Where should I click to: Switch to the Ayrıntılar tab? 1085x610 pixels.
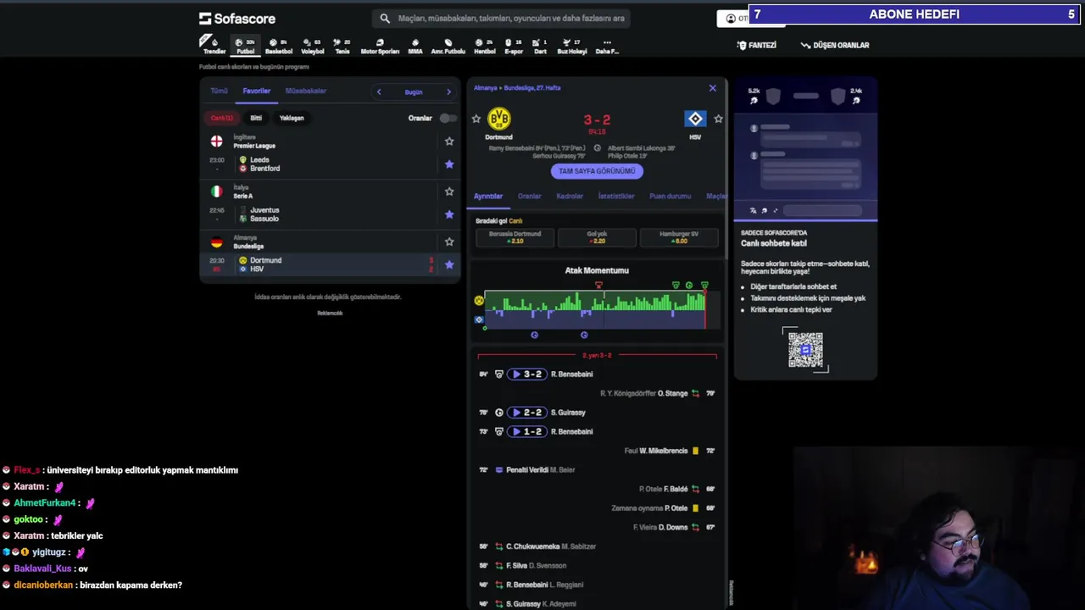[x=488, y=197]
